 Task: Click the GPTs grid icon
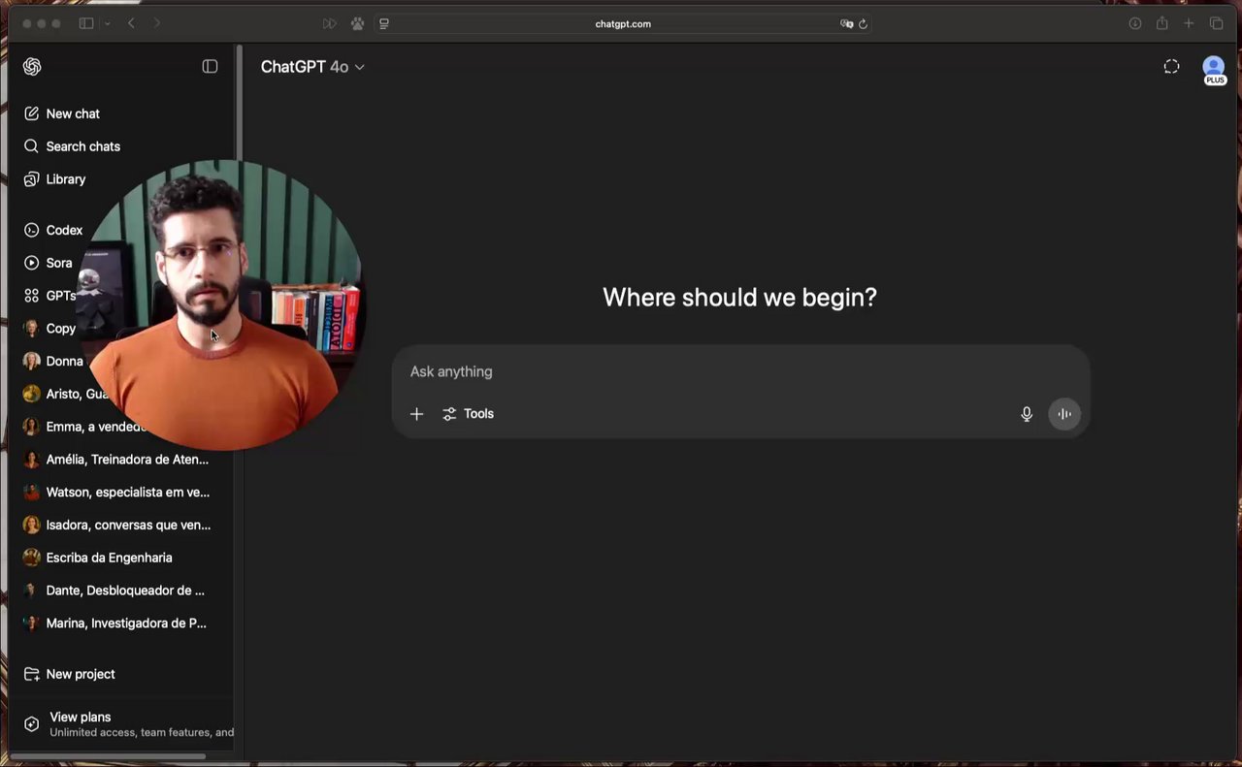coord(32,296)
